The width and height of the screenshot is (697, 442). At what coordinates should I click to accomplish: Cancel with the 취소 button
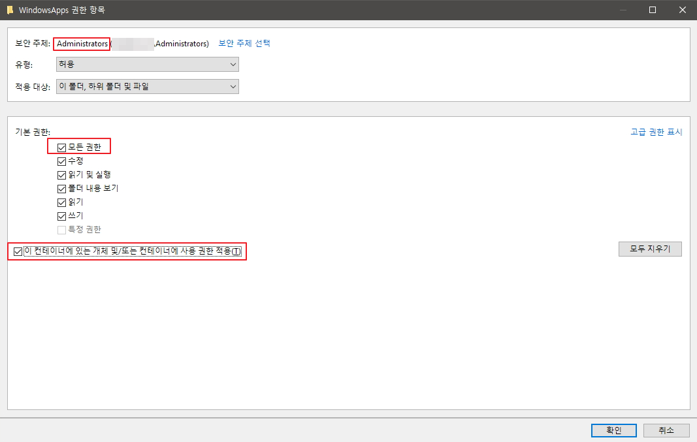tap(666, 430)
